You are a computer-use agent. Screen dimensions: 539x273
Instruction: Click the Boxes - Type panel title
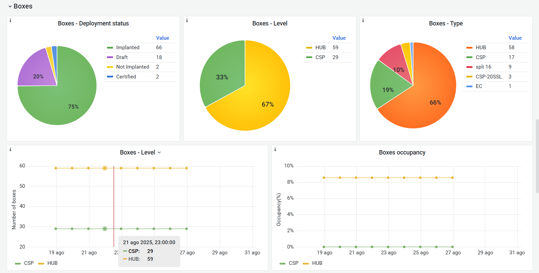[x=446, y=23]
